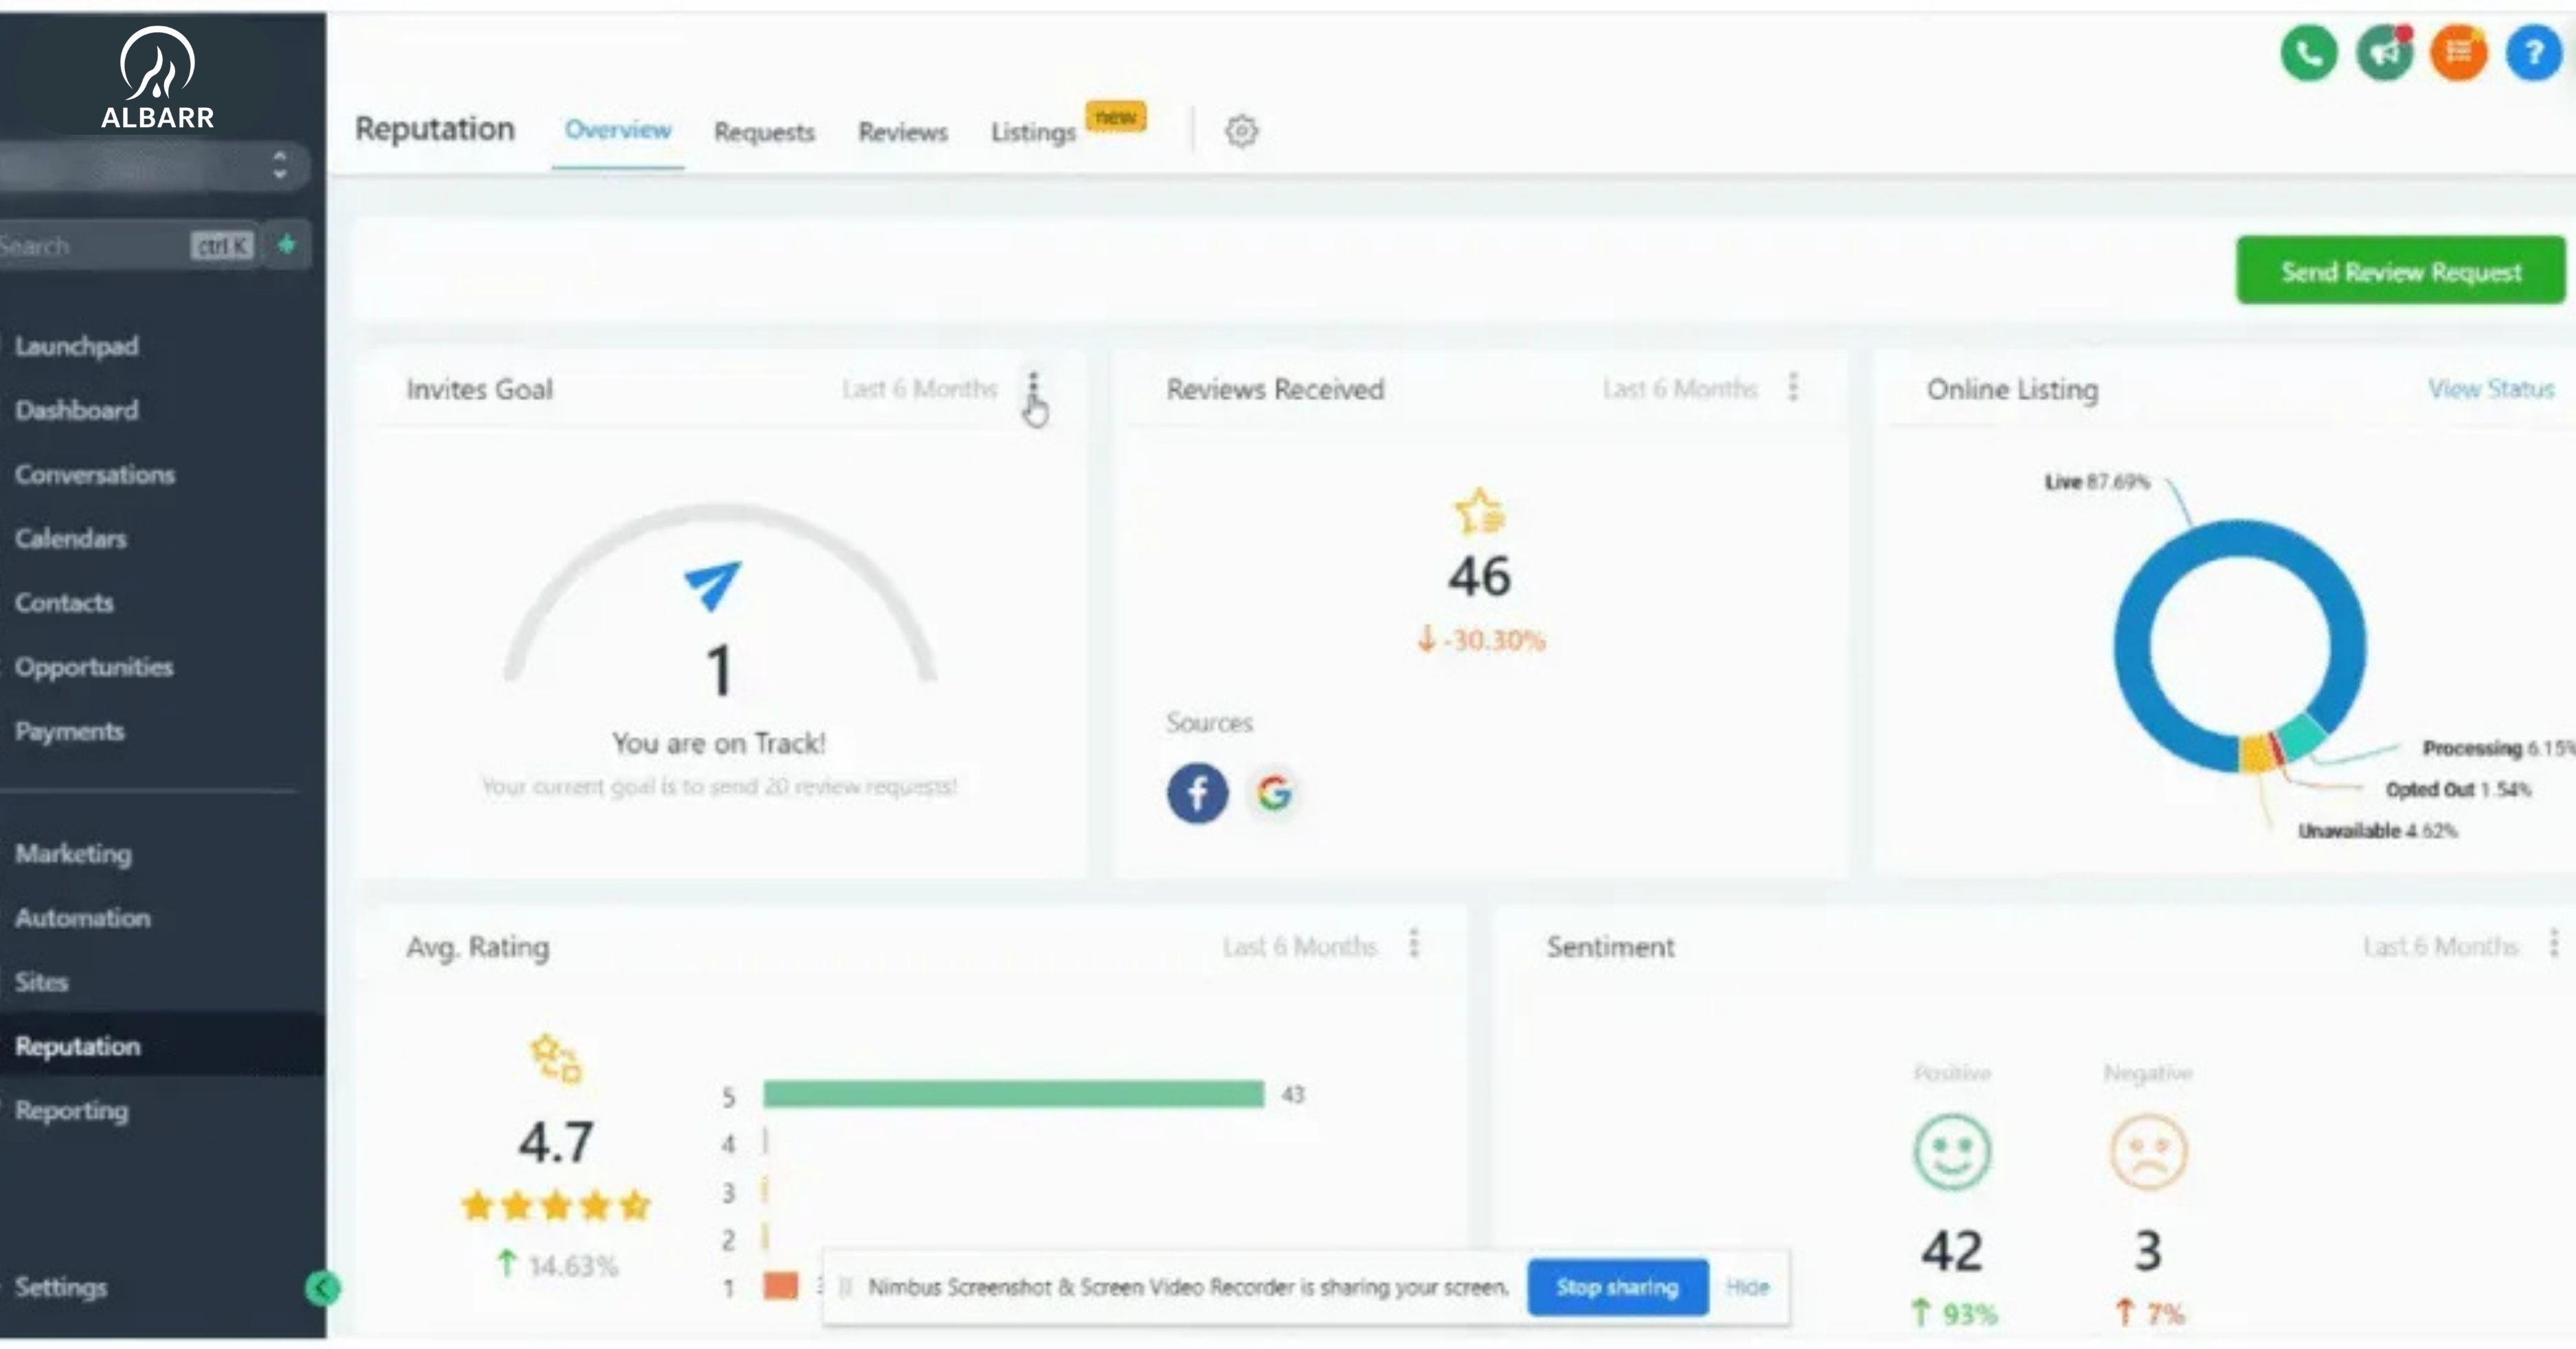Open the megaphone announcements icon

coord(2384,53)
